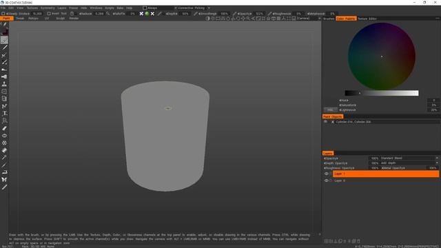Click the green sphere icon in top toolbar
The image size is (441, 248).
(147, 14)
